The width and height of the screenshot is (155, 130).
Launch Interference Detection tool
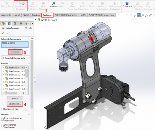click(20, 6)
